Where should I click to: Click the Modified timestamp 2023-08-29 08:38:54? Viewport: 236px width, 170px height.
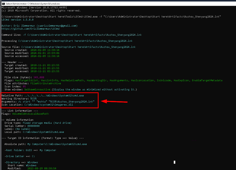(x=42, y=168)
